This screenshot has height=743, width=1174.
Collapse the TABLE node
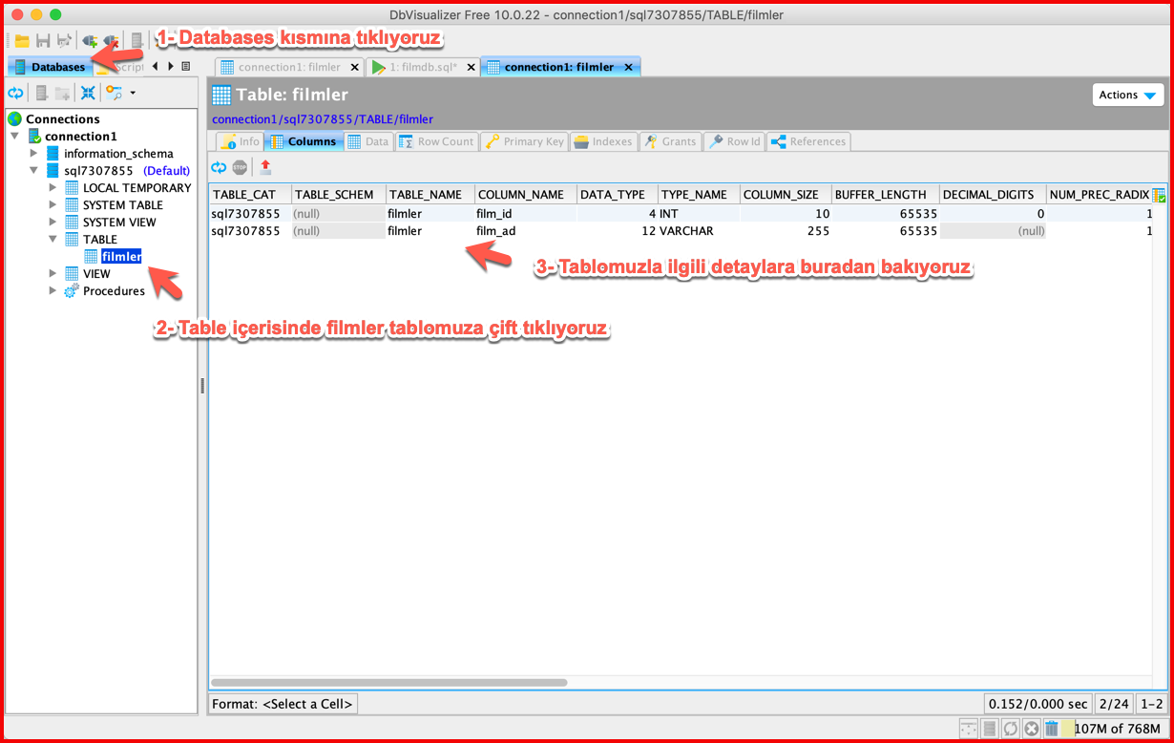point(53,240)
